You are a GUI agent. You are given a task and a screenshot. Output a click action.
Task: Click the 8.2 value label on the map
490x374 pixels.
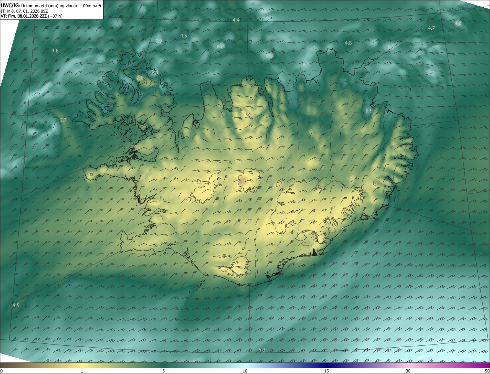click(391, 47)
